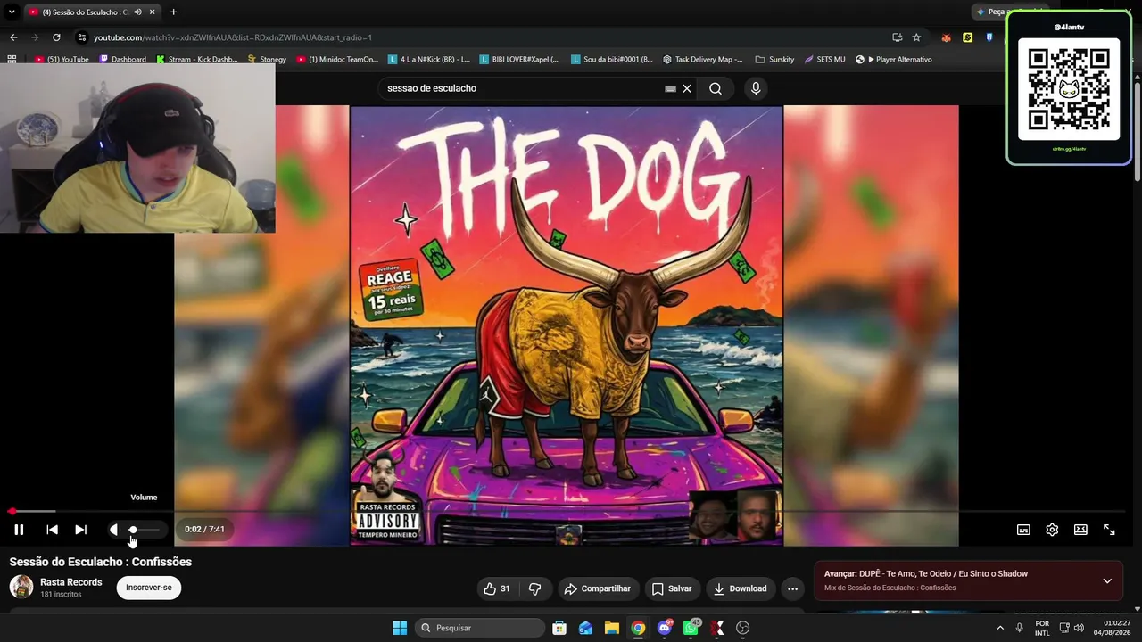Open the SETS MU bookmark

[x=824, y=59]
